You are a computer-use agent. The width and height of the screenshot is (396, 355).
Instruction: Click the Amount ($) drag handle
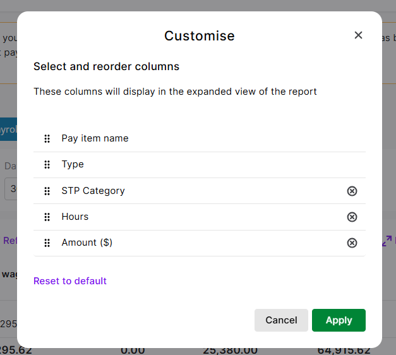tap(47, 243)
